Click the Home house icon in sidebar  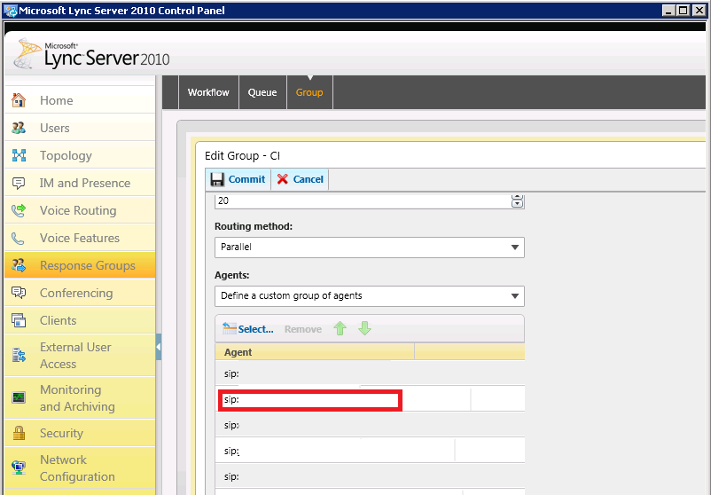[x=19, y=100]
